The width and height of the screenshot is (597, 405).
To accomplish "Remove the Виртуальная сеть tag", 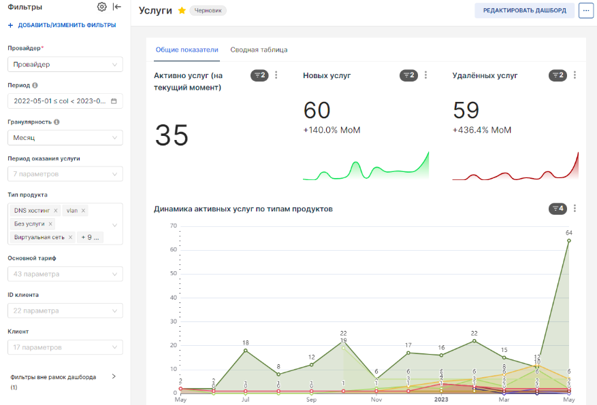I will pyautogui.click(x=70, y=237).
